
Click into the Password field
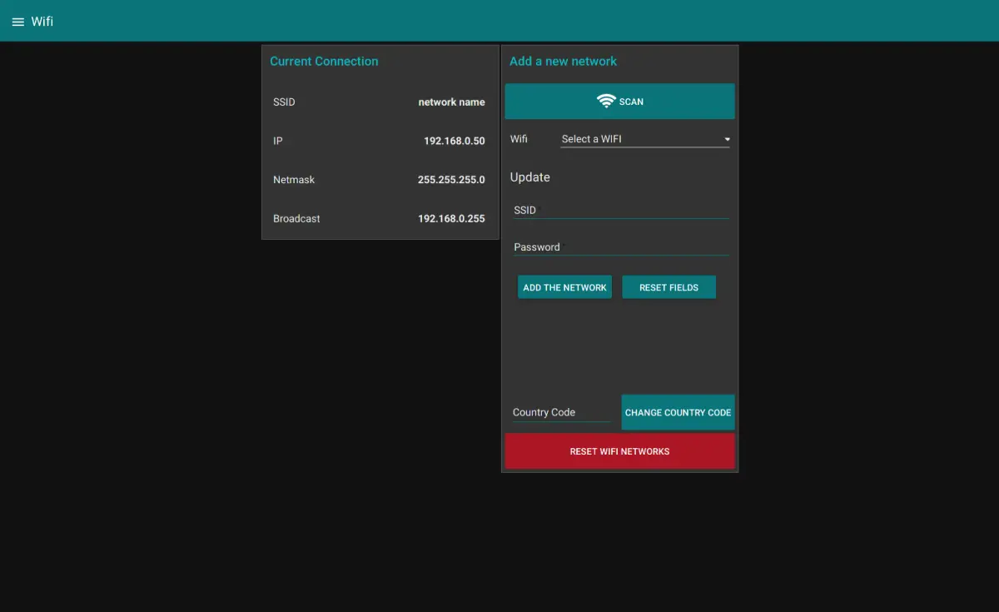620,247
